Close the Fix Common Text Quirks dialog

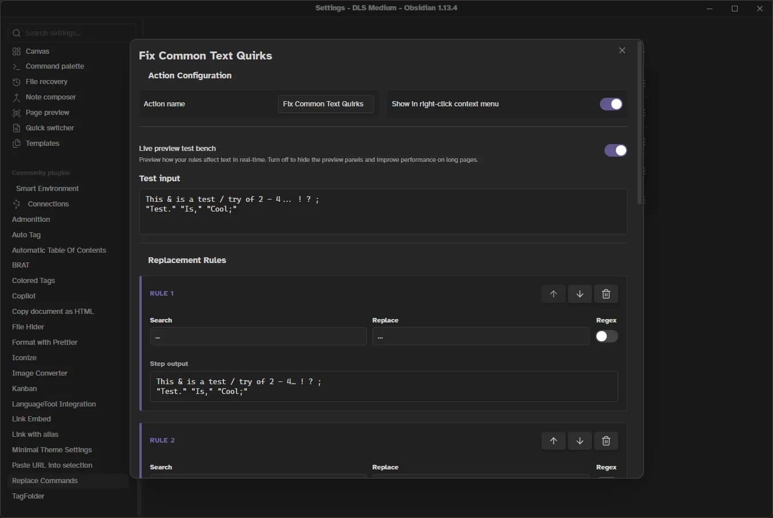pyautogui.click(x=622, y=50)
